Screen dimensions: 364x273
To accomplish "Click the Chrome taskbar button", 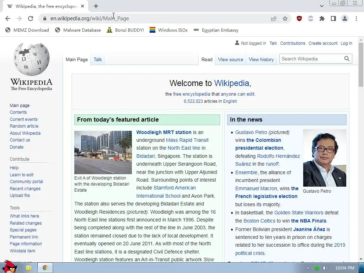I will coord(45,268).
